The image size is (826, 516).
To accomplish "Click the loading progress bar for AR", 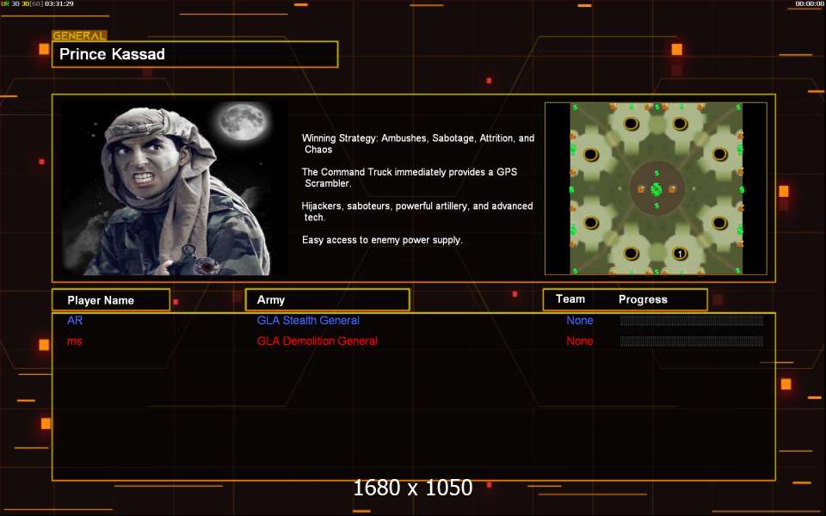I will [692, 321].
